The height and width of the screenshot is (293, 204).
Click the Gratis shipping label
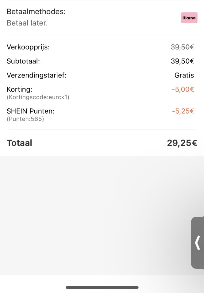click(x=186, y=75)
